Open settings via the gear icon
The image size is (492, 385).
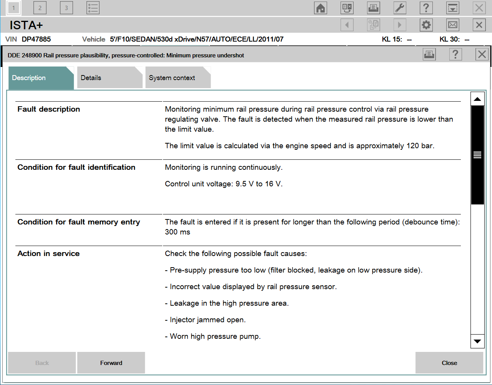coord(426,25)
